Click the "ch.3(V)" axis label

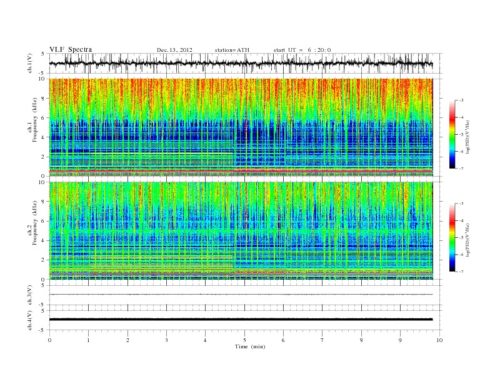coord(30,295)
